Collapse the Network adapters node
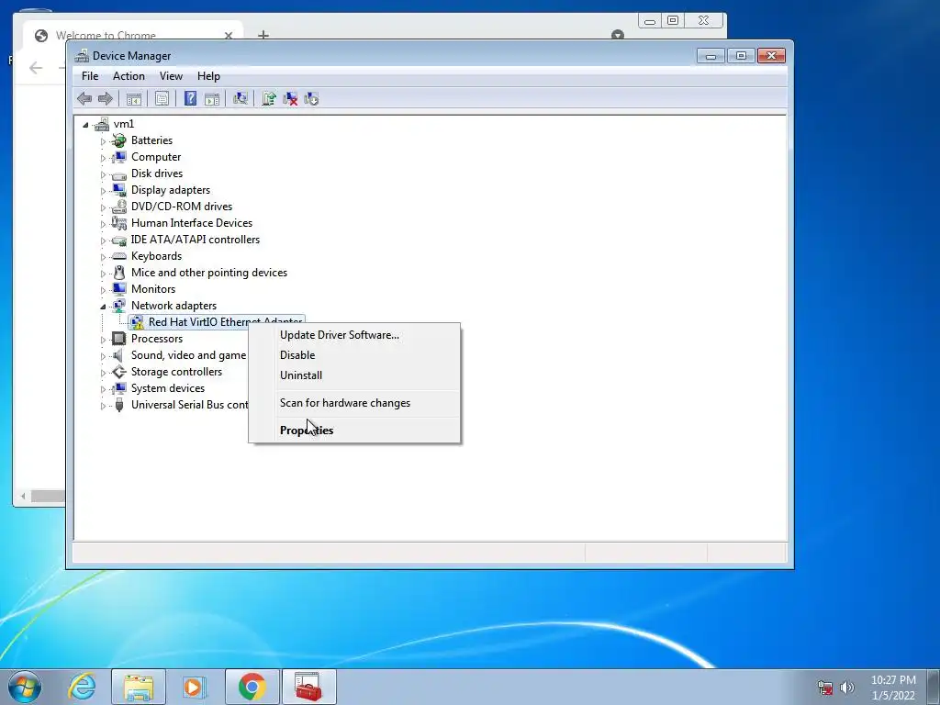Image resolution: width=940 pixels, height=705 pixels. [x=103, y=307]
